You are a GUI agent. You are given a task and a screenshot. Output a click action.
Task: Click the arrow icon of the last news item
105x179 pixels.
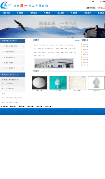[82, 65]
